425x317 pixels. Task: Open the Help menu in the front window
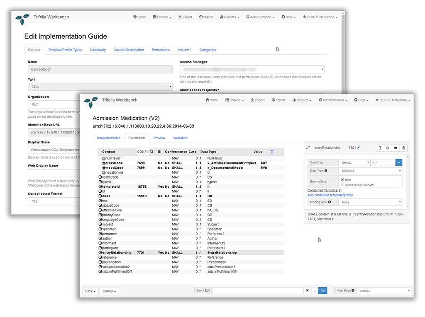[x=361, y=100]
